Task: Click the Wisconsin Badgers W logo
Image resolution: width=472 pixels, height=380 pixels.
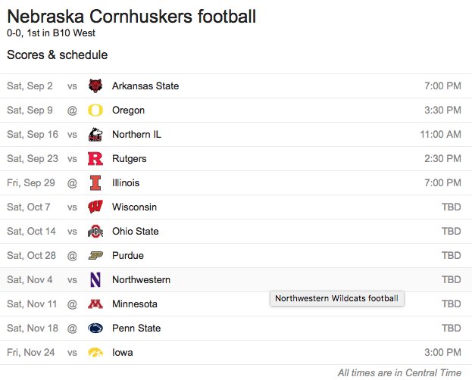Action: click(95, 207)
